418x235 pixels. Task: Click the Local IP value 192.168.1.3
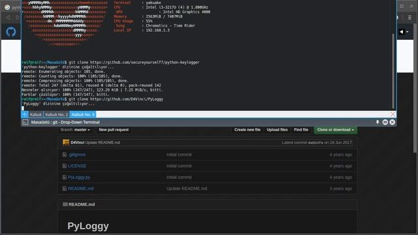(x=157, y=31)
